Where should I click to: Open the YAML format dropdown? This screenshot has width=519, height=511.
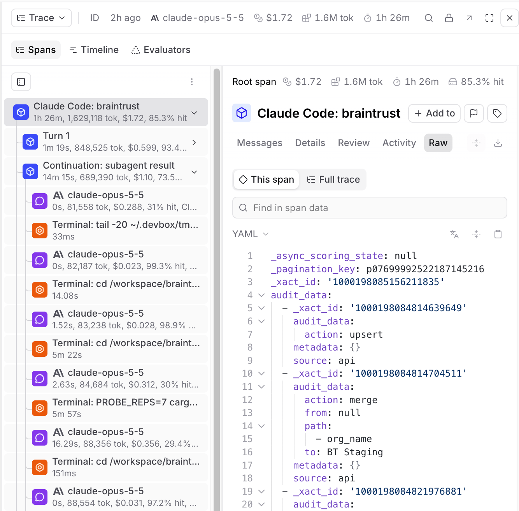point(251,234)
